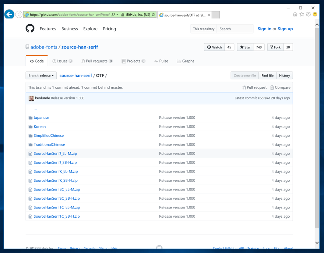The image size is (324, 253).
Task: Open the Projects tab
Action: [x=134, y=61]
